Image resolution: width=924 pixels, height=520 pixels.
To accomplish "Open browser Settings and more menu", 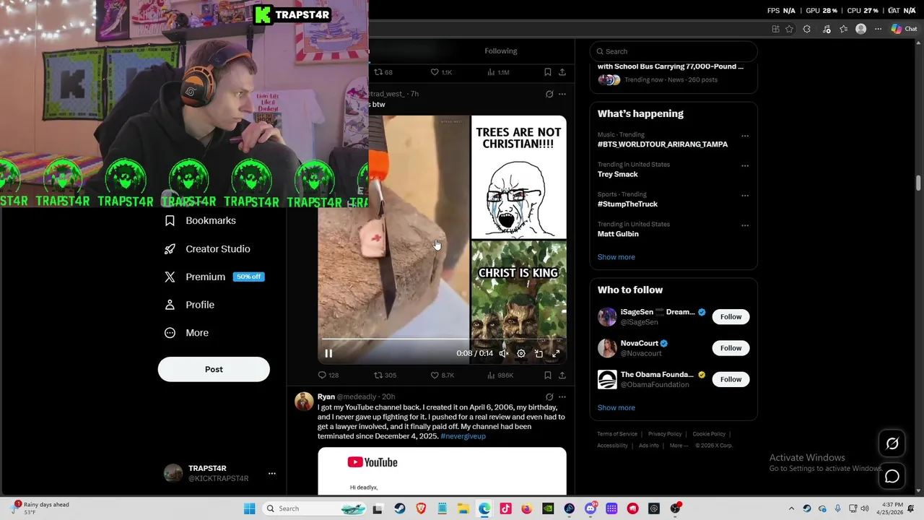I will [878, 29].
